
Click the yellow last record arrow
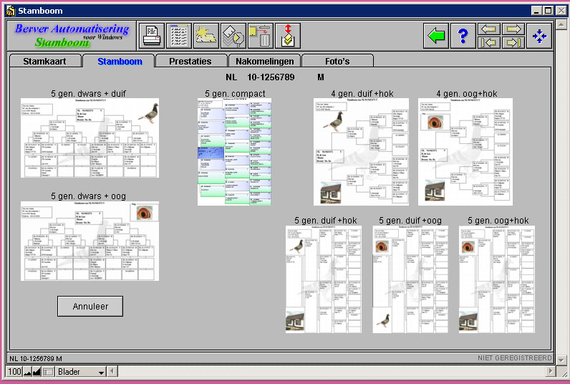coord(513,42)
